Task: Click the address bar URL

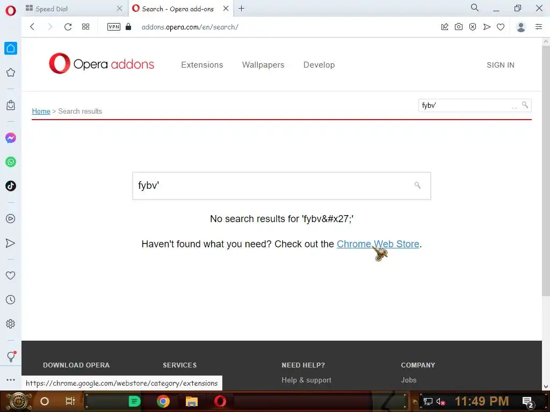Action: (x=190, y=27)
